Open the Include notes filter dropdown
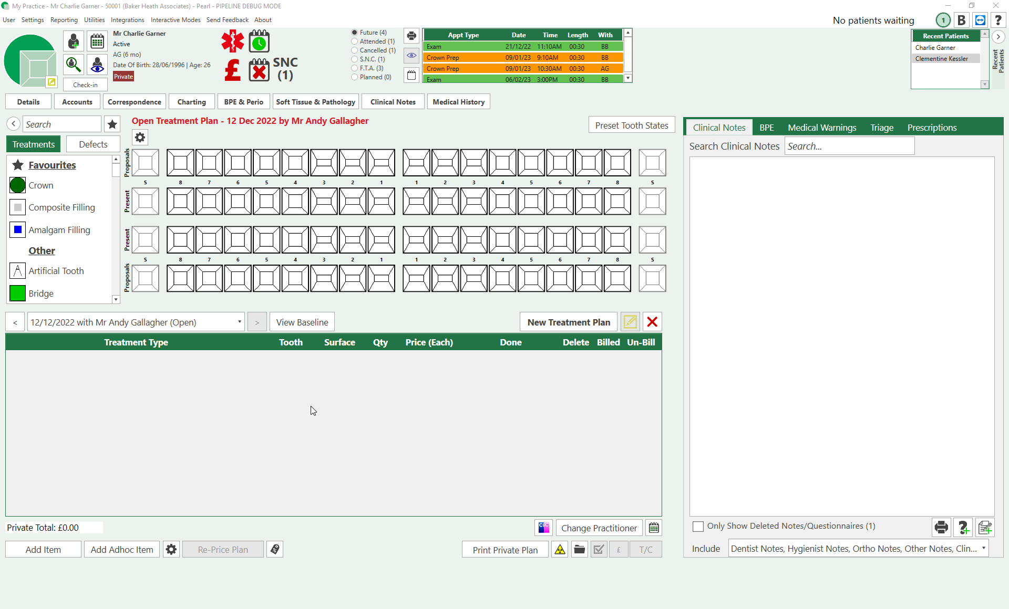Image resolution: width=1009 pixels, height=609 pixels. [x=983, y=549]
